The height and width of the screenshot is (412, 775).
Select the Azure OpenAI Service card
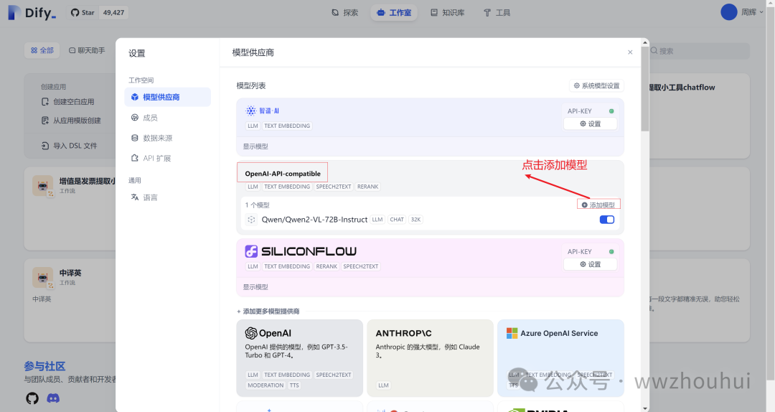pos(560,358)
